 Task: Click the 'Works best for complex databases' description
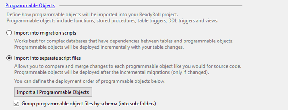pos(124,41)
